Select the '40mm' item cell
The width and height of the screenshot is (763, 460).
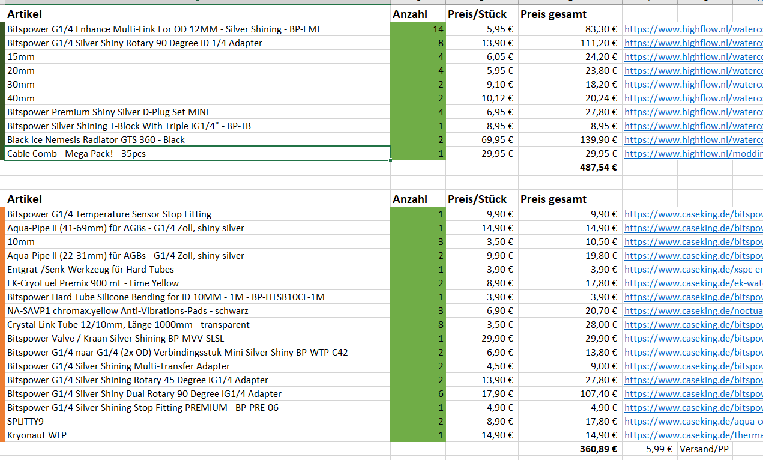tap(198, 98)
